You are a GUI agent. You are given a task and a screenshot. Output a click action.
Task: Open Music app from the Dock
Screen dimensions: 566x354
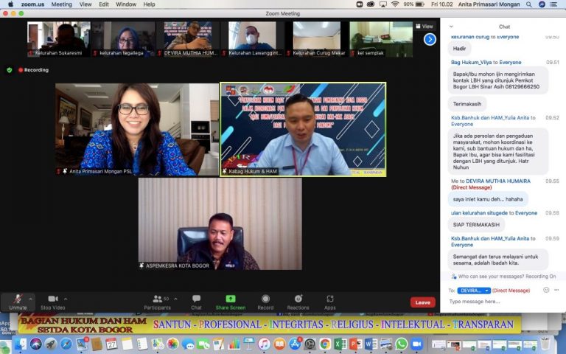[265, 344]
